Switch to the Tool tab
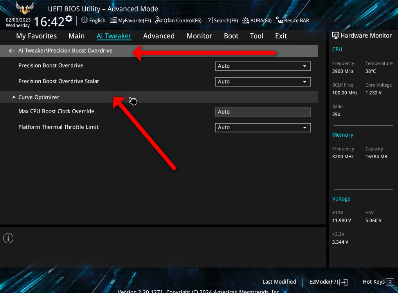 (257, 36)
